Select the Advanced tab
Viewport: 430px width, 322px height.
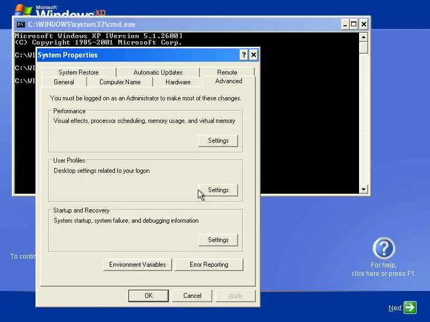[229, 82]
